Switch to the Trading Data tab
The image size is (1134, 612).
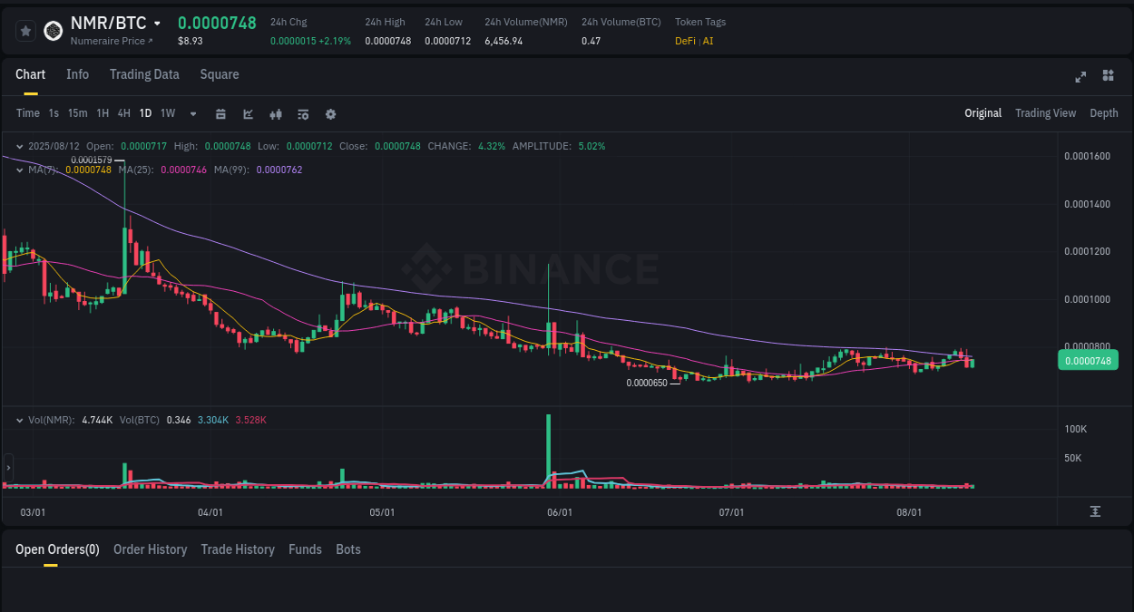[x=144, y=74]
